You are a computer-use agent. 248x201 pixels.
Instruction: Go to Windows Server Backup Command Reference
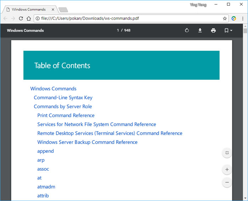click(x=87, y=142)
